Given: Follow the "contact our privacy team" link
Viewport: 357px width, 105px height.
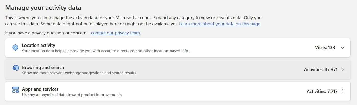Looking at the screenshot, I should point(116,33).
